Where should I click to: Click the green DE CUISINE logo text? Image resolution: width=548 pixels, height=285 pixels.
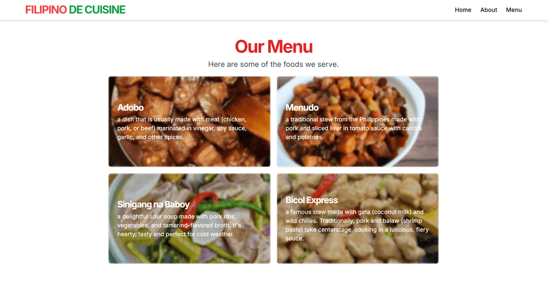(97, 10)
